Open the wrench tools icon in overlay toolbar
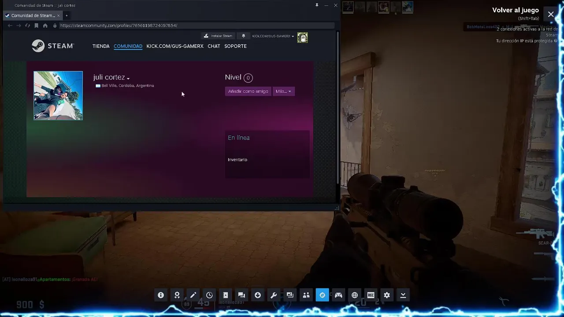This screenshot has width=564, height=317. pyautogui.click(x=274, y=295)
